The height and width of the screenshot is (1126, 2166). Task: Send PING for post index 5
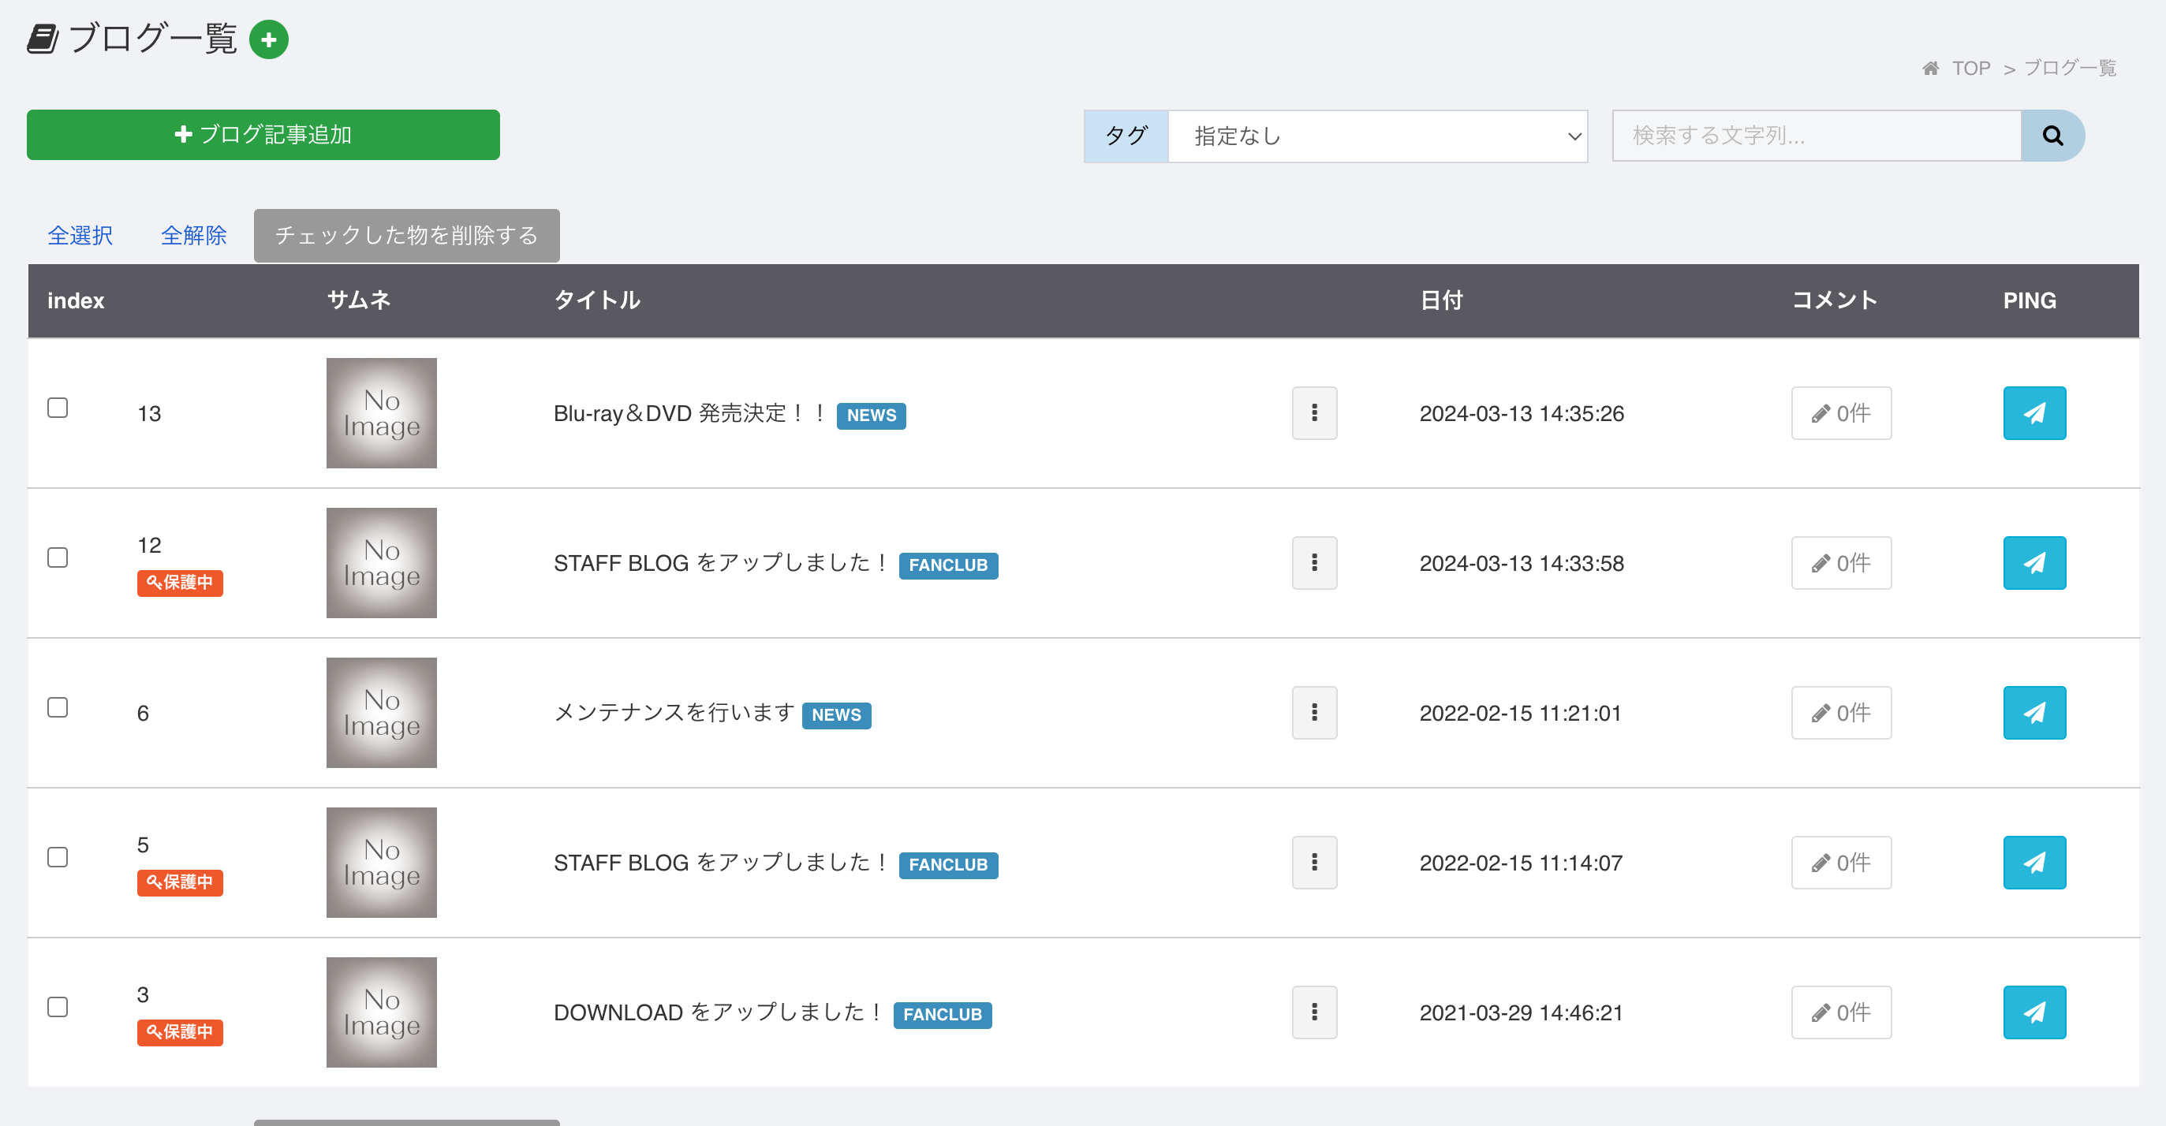click(x=2034, y=862)
